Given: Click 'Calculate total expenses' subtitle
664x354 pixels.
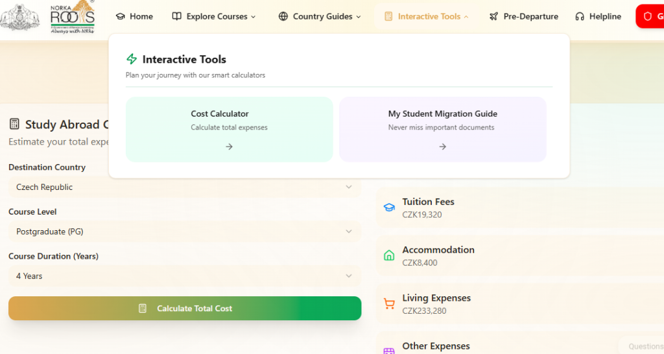Looking at the screenshot, I should (229, 127).
